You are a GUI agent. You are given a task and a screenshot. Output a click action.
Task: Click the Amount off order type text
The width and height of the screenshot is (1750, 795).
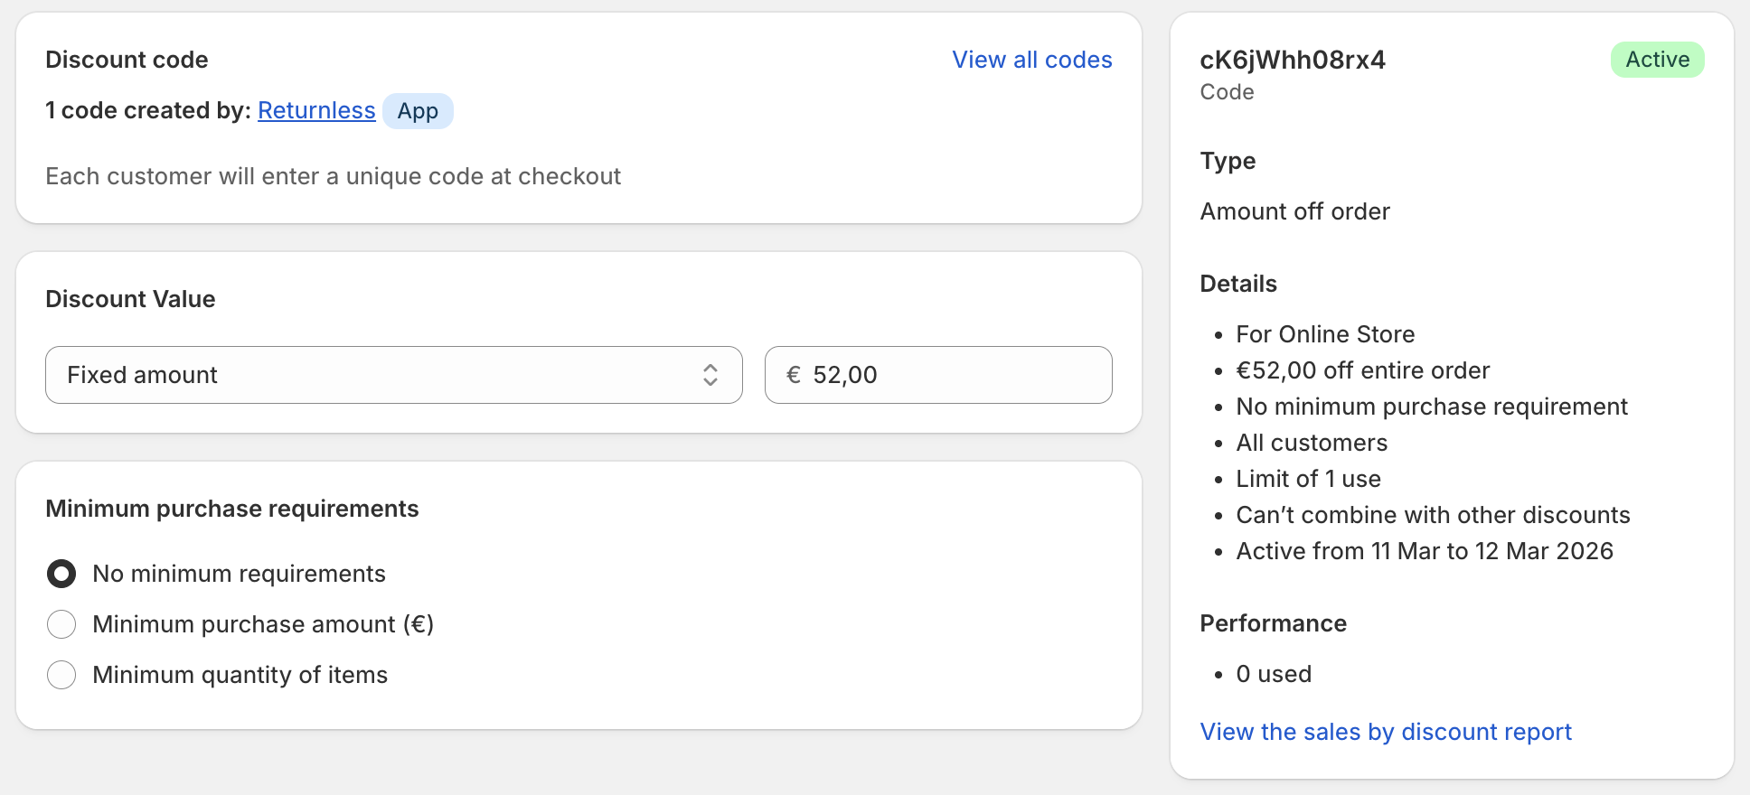tap(1294, 211)
